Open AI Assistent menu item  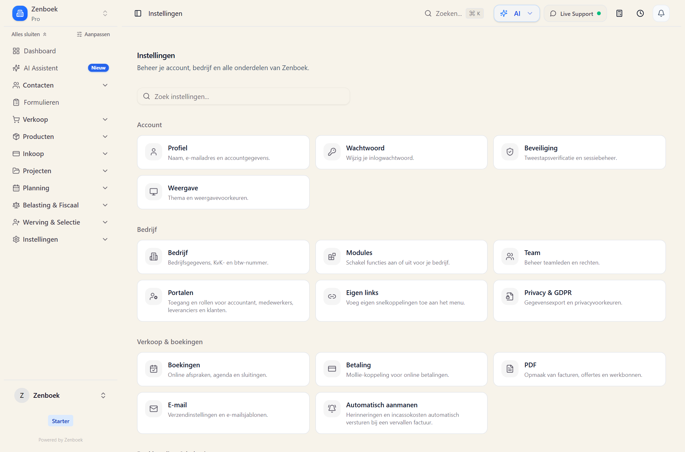tap(60, 68)
